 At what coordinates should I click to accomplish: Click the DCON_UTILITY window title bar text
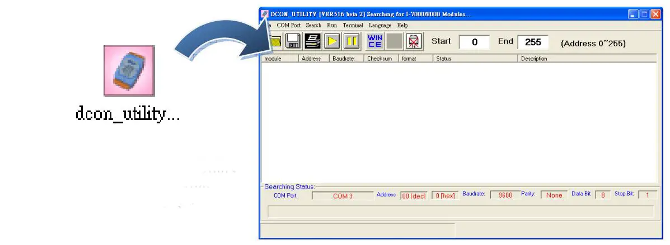[371, 14]
